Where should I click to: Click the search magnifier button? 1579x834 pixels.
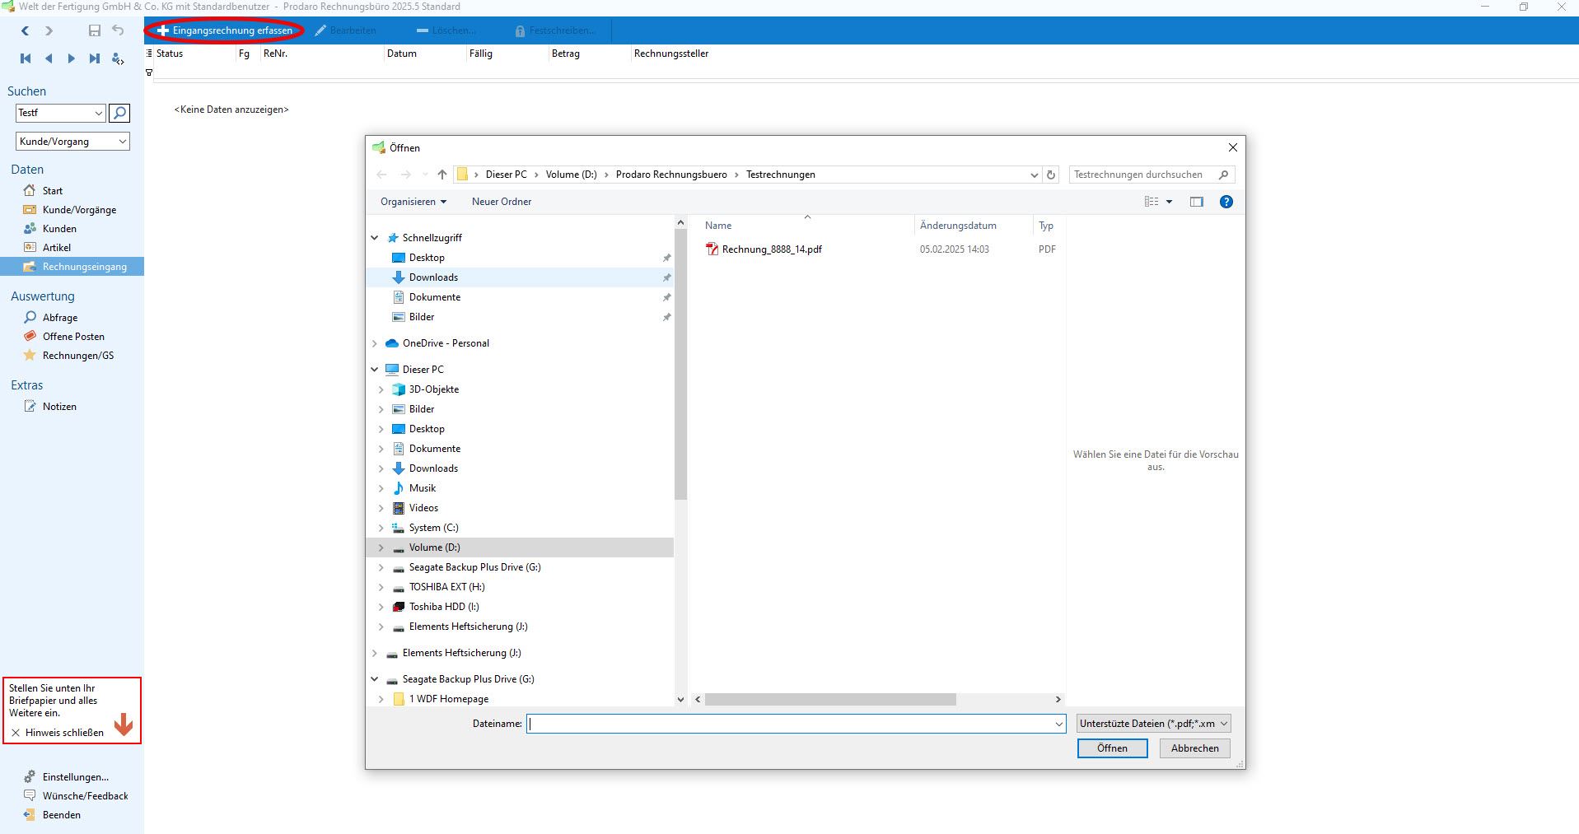pos(119,113)
